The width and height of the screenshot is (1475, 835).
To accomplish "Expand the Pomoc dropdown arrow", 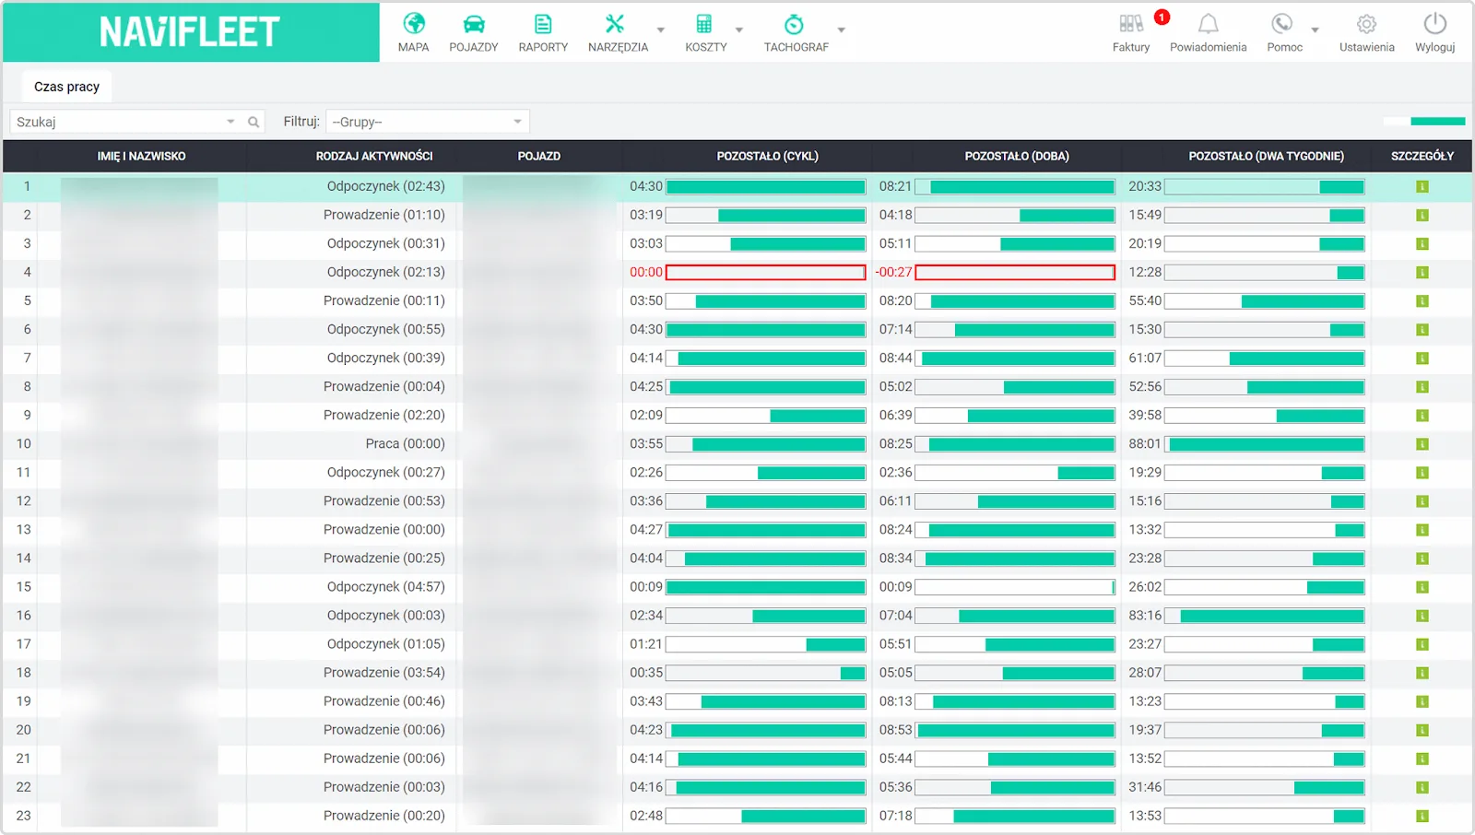I will pyautogui.click(x=1315, y=30).
